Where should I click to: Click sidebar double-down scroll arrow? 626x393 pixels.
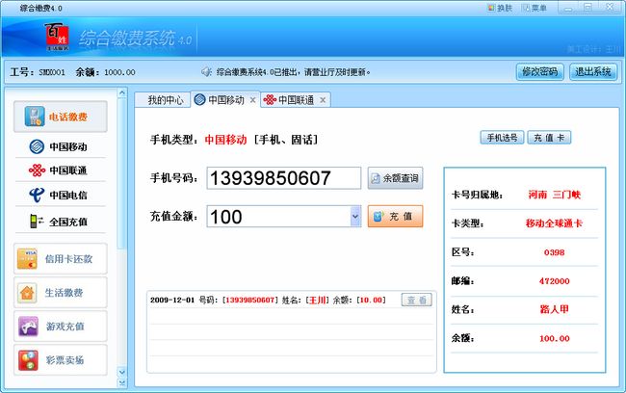tap(122, 382)
